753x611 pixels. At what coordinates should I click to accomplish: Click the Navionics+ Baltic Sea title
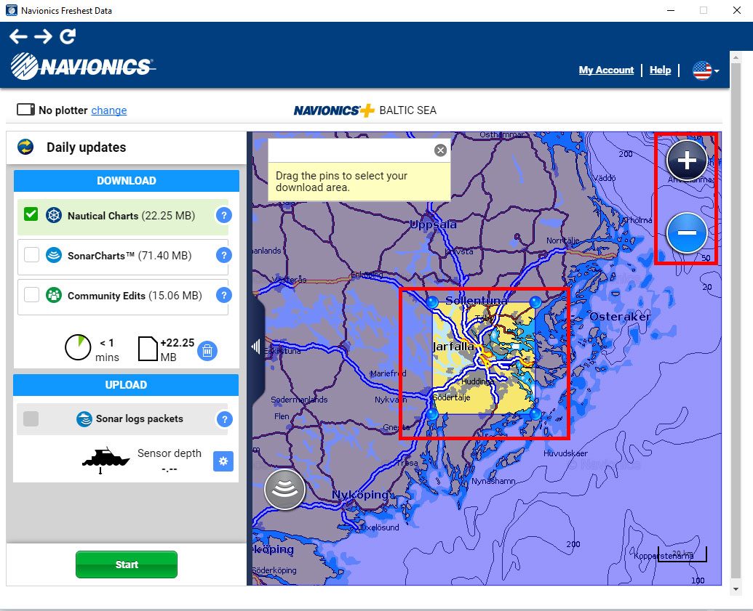(365, 110)
